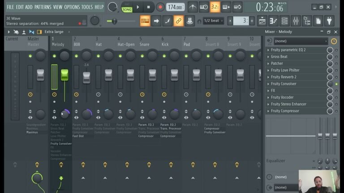Mute the 808 track green LED

[76, 56]
